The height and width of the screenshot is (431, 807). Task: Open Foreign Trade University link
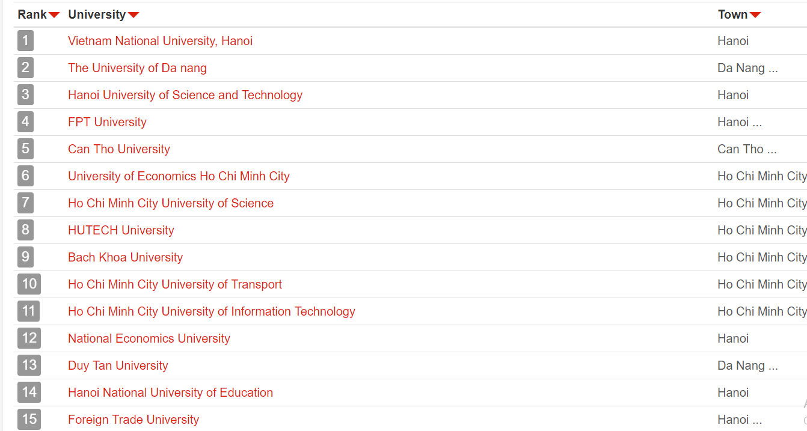133,420
